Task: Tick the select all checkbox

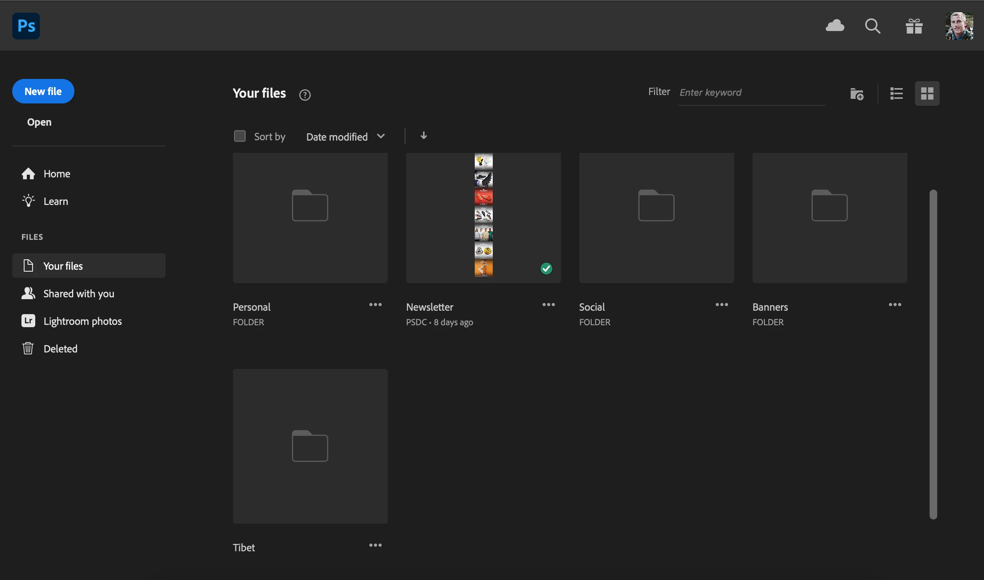Action: [239, 136]
